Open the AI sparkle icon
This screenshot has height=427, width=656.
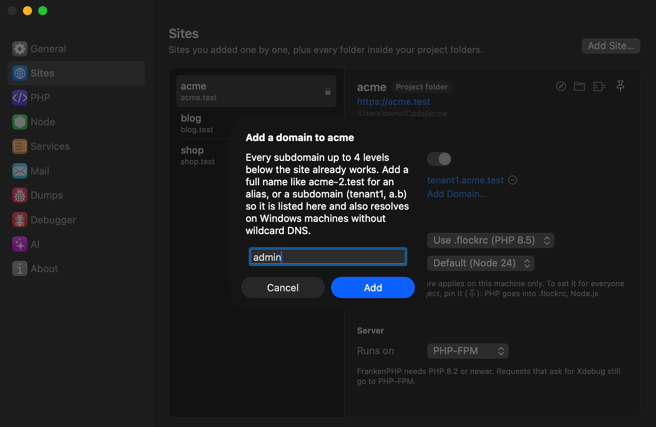pos(20,244)
